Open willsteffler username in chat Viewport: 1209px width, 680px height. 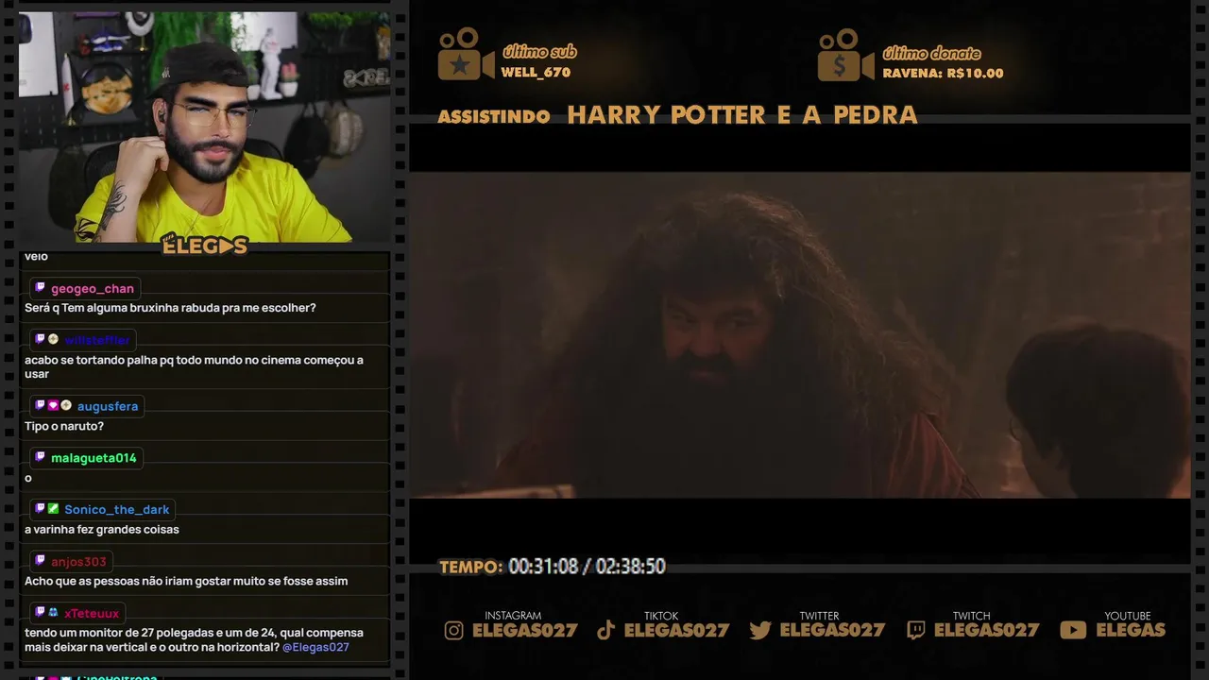coord(97,340)
